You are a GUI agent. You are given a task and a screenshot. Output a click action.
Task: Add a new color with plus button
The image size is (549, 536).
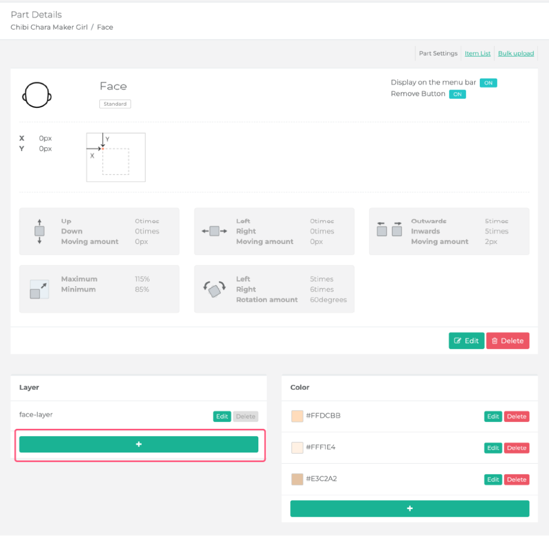410,509
